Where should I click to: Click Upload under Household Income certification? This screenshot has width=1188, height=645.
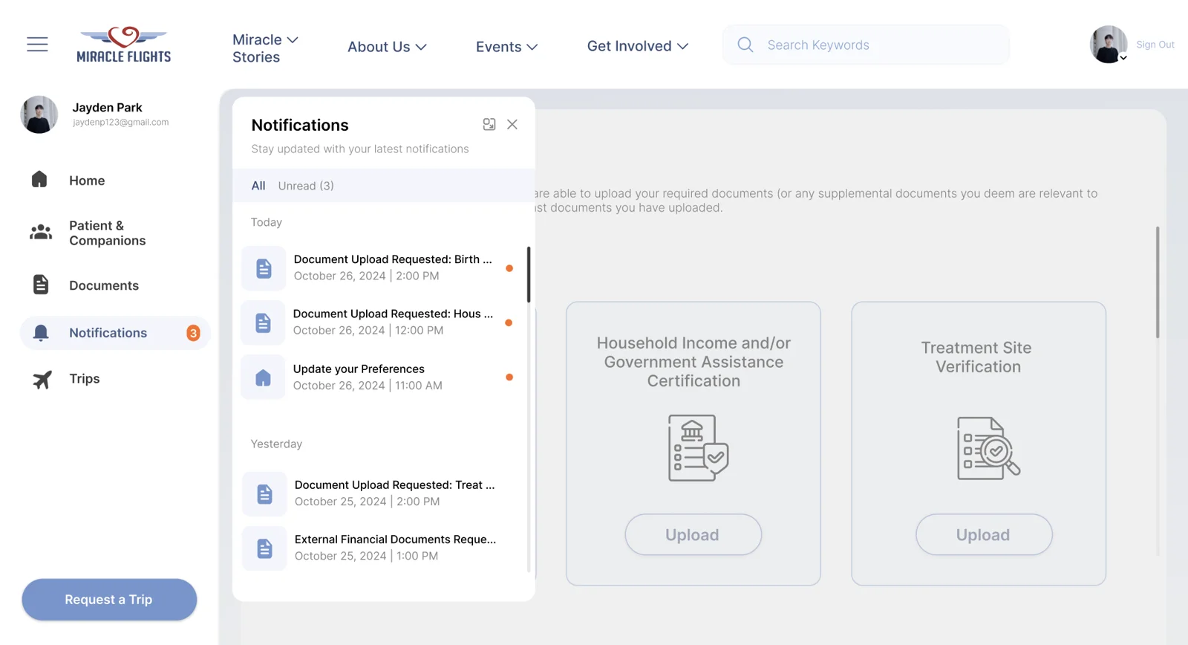tap(693, 534)
